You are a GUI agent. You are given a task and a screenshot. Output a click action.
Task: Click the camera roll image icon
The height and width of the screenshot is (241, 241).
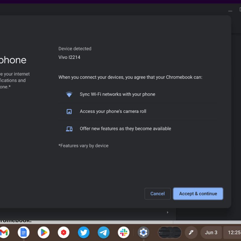tap(69, 111)
